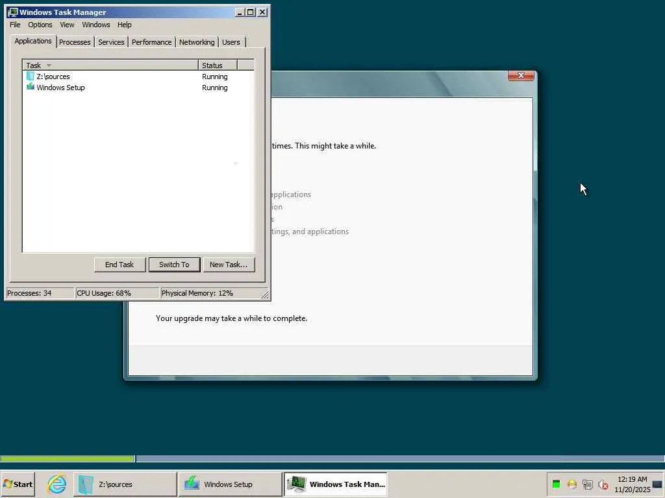This screenshot has height=498, width=665.
Task: Close the Windows Task Manager window
Action: pos(262,12)
